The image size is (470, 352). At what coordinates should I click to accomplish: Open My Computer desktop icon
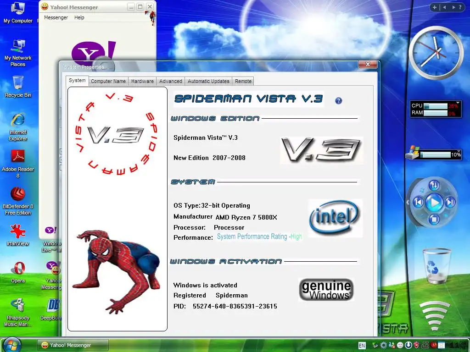tap(18, 12)
